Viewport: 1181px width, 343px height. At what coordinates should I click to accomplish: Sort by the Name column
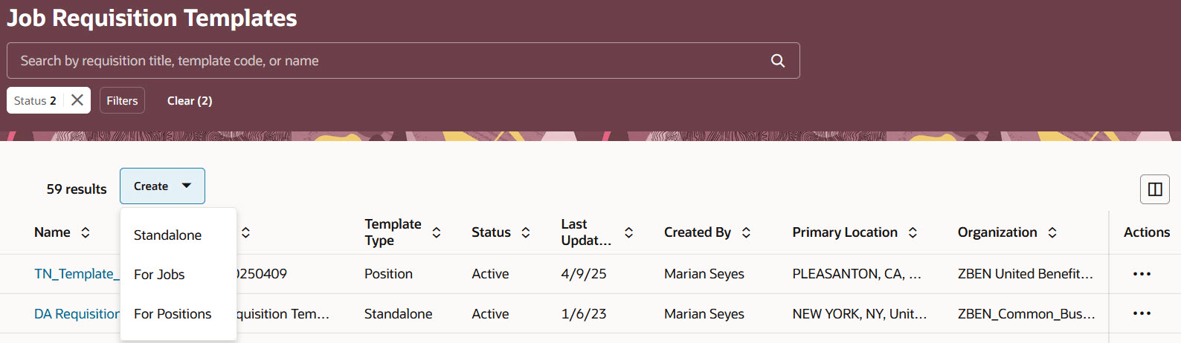86,232
